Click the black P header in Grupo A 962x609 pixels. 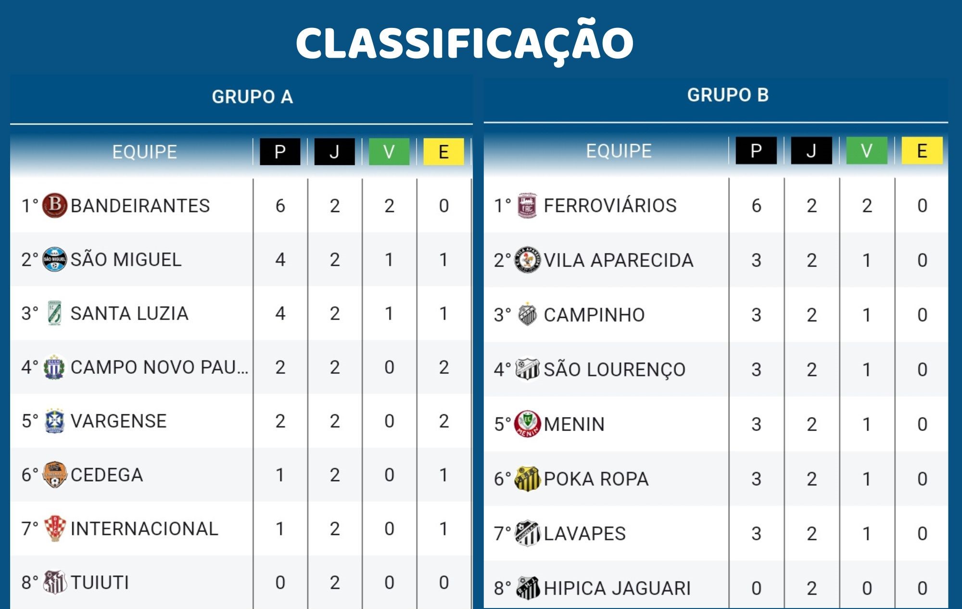click(280, 152)
